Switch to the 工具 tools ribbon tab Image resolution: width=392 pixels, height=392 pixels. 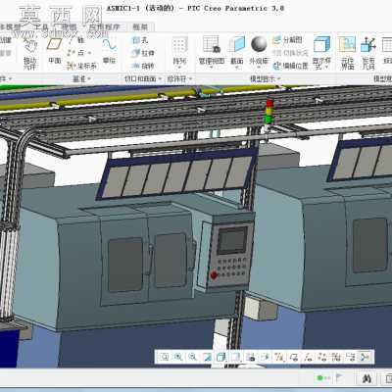pos(41,26)
